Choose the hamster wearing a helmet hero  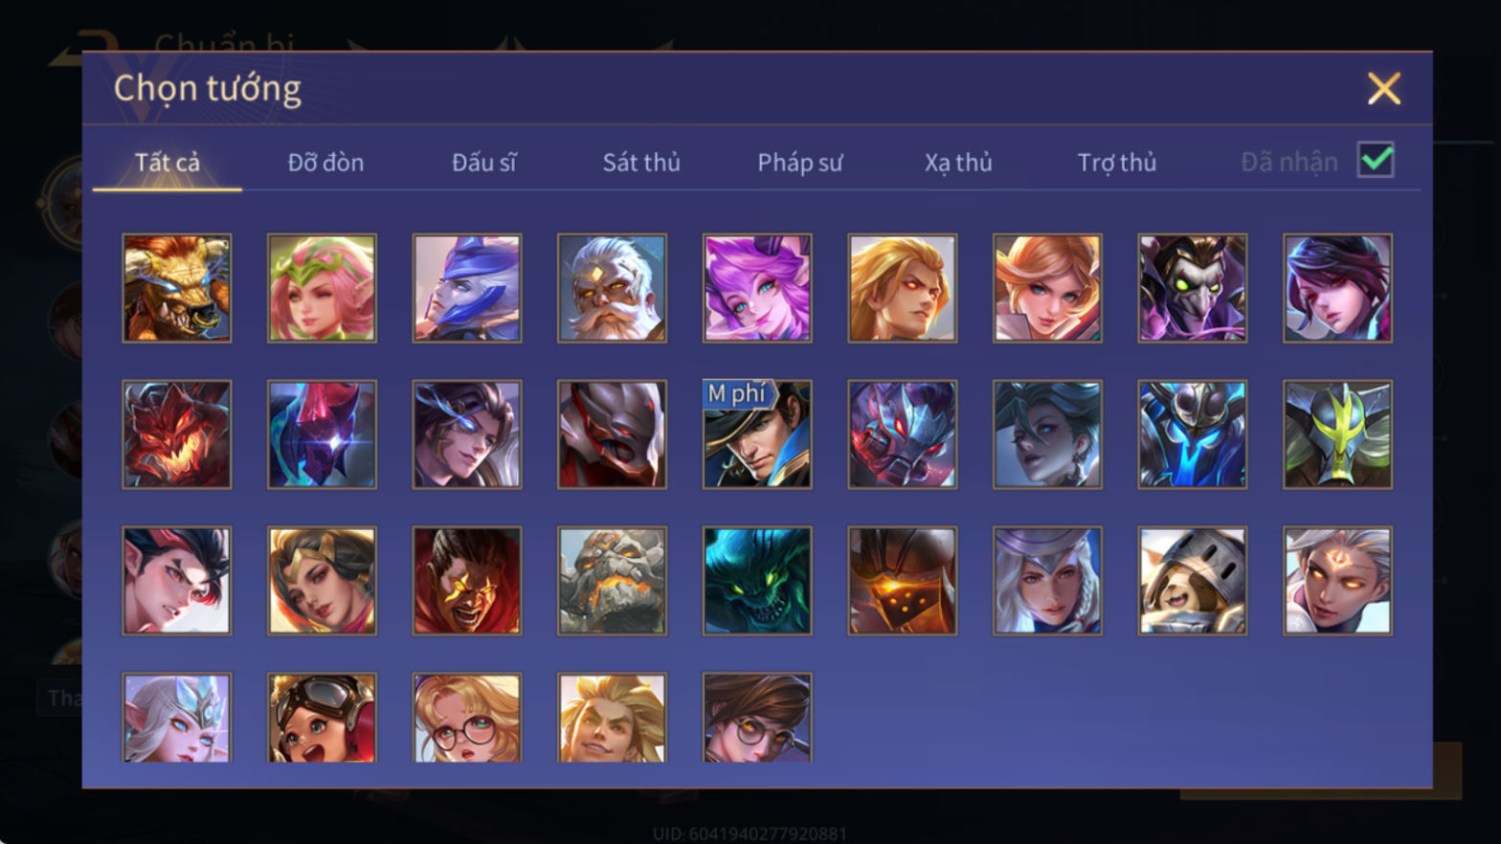[x=1192, y=581]
